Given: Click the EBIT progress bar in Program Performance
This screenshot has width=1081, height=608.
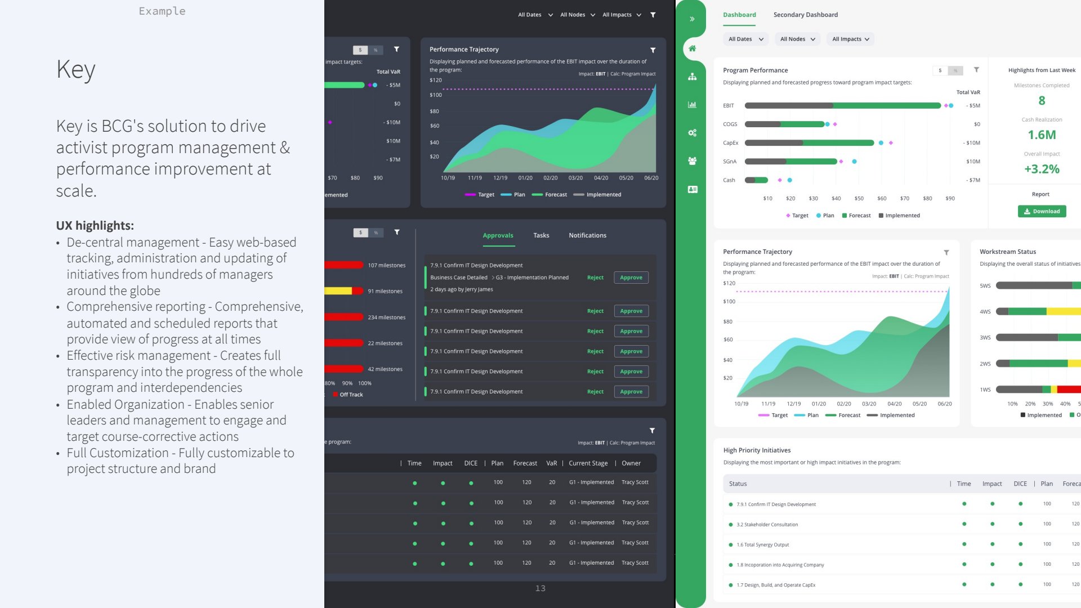Looking at the screenshot, I should tap(842, 106).
